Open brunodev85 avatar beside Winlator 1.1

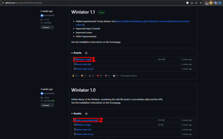pyautogui.click(x=42, y=16)
